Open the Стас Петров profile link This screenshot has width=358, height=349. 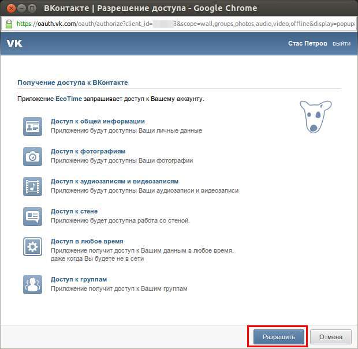tap(307, 44)
